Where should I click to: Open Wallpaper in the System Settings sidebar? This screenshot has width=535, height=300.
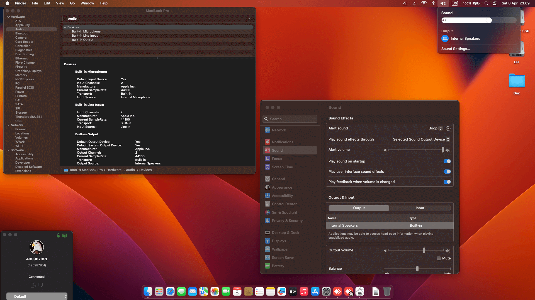coord(290,249)
